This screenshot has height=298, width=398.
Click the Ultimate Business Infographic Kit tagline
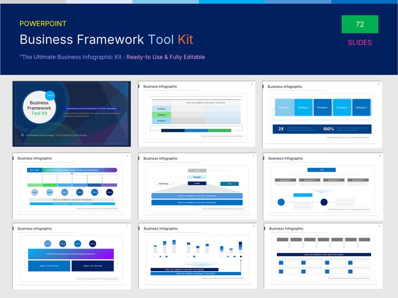[x=112, y=57]
